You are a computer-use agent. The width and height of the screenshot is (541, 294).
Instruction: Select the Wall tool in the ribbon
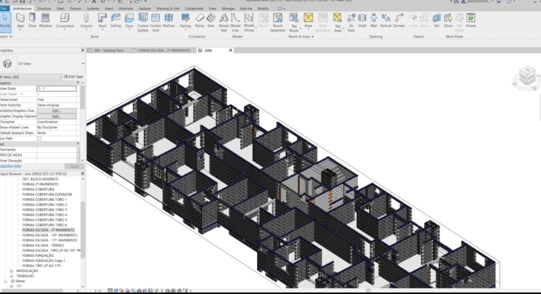click(21, 20)
